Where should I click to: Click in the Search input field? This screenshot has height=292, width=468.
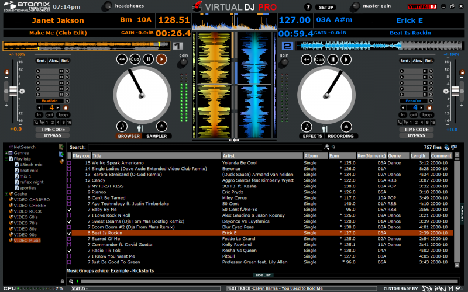tap(205, 147)
